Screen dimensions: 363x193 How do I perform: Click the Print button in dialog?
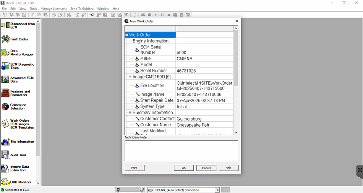click(134, 168)
